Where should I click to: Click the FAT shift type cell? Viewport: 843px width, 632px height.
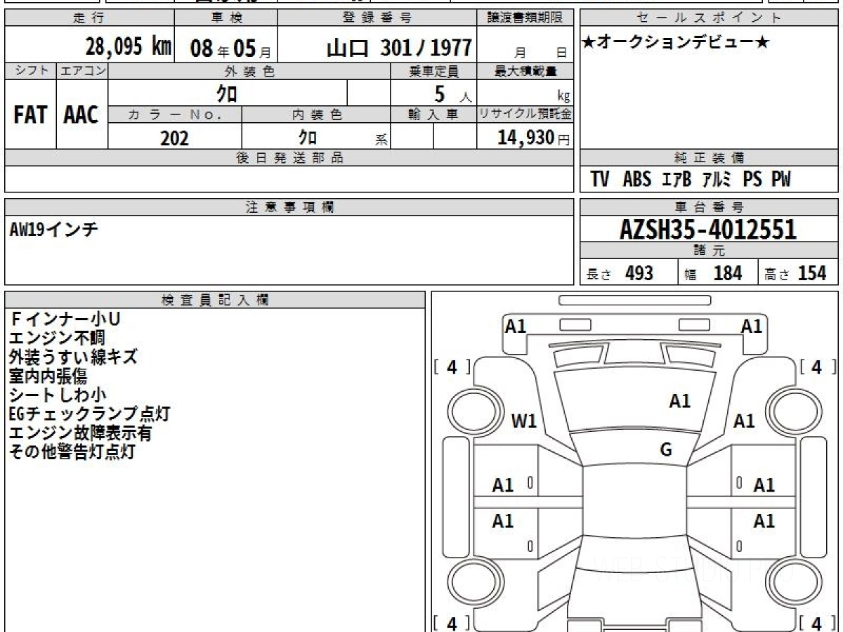coord(30,115)
